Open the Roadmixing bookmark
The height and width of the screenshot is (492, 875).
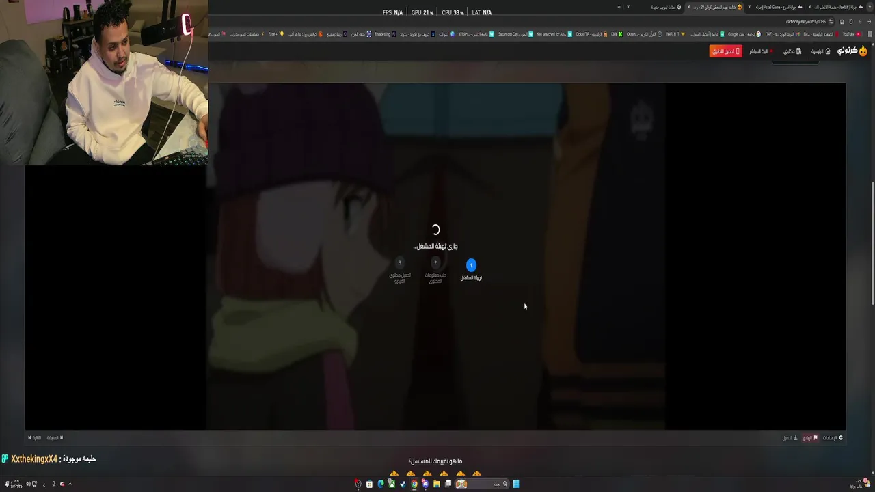tap(383, 34)
